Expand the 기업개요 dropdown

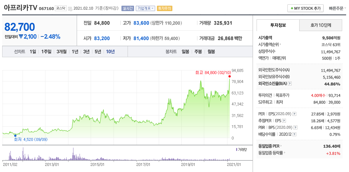point(145,9)
